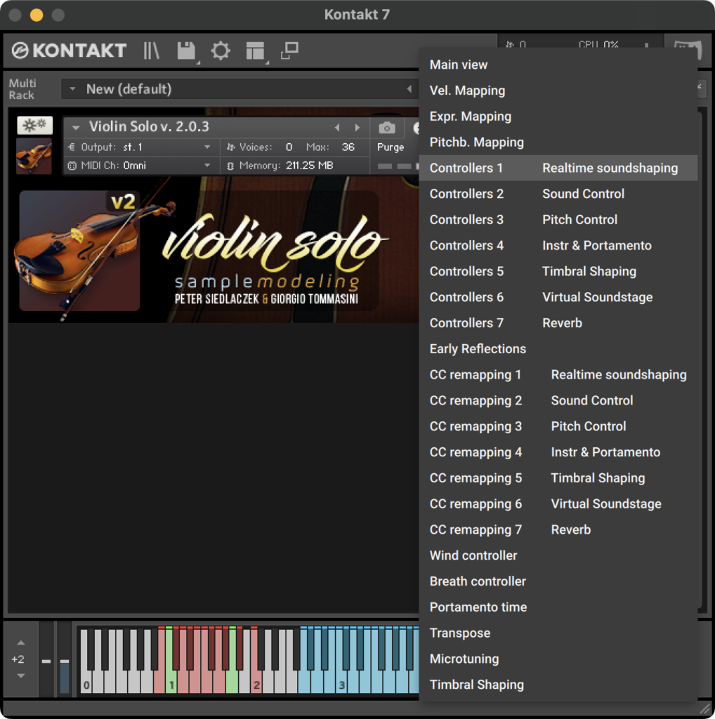This screenshot has height=719, width=715.
Task: Click the save floppy disk icon
Action: [x=186, y=51]
